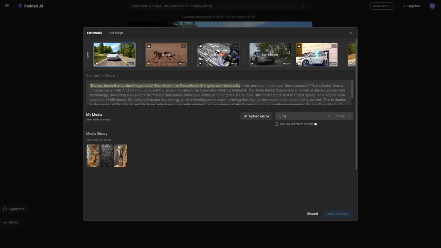Click the Upload media button
The image size is (441, 248).
click(x=256, y=116)
